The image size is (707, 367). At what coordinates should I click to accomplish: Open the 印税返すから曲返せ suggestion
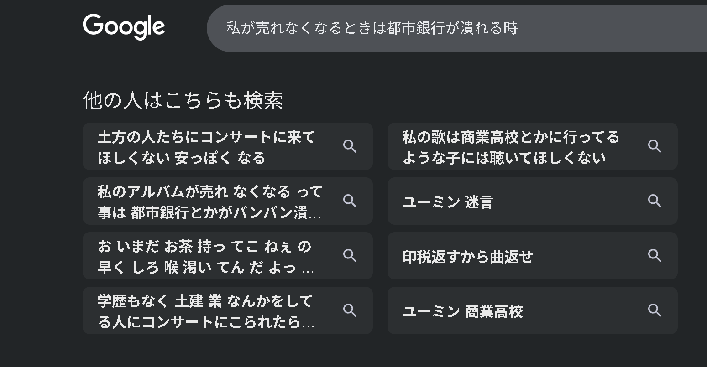click(x=467, y=257)
